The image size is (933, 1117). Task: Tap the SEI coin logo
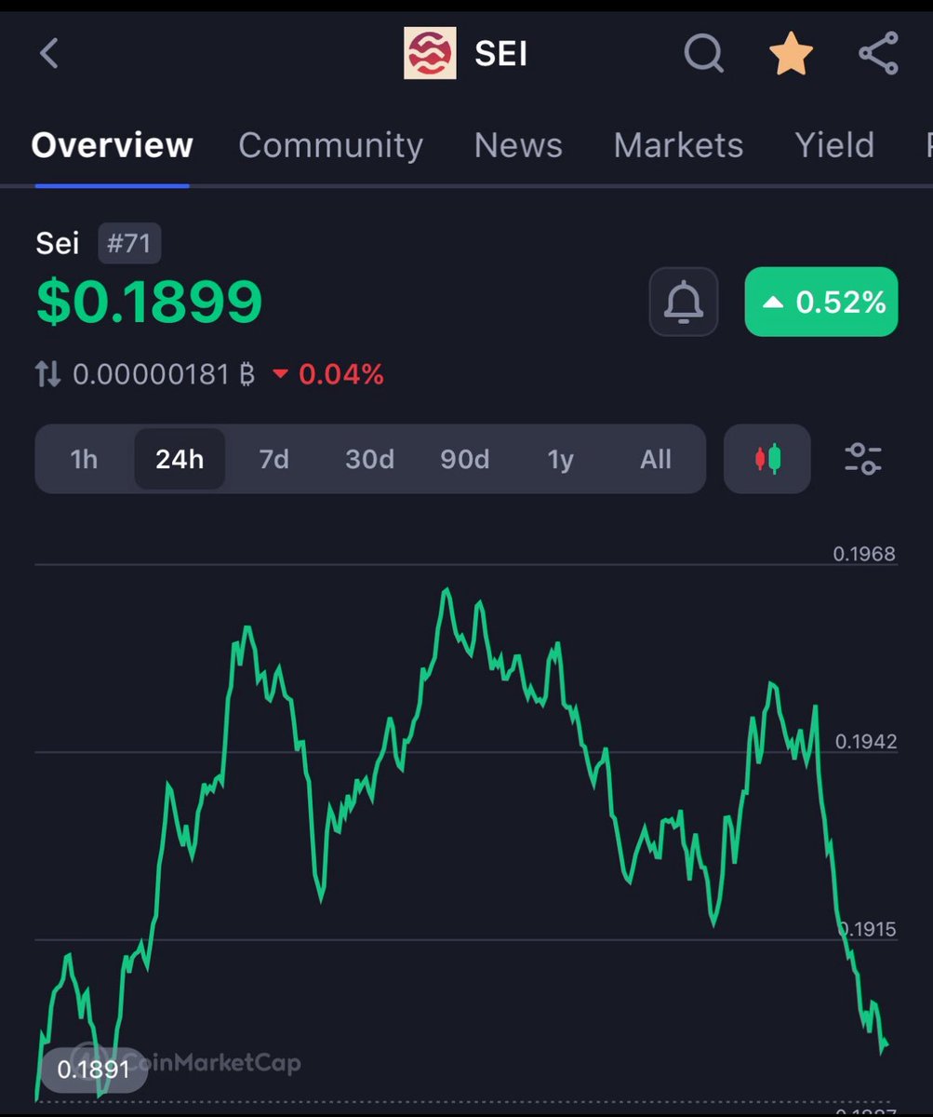(430, 53)
